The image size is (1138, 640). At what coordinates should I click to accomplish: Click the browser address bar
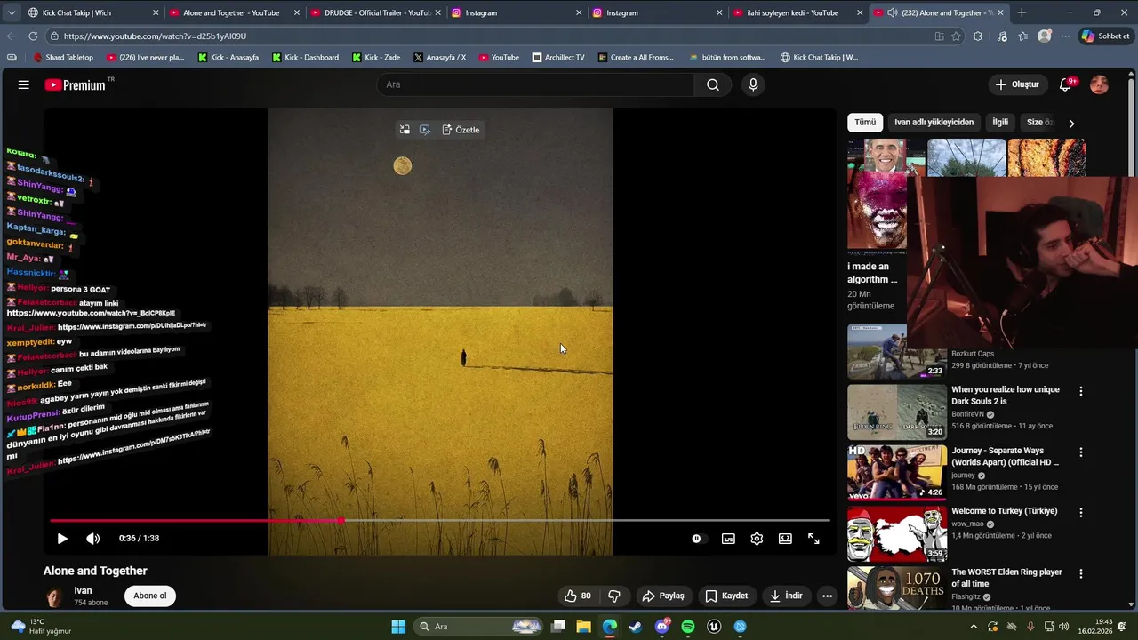click(x=489, y=36)
